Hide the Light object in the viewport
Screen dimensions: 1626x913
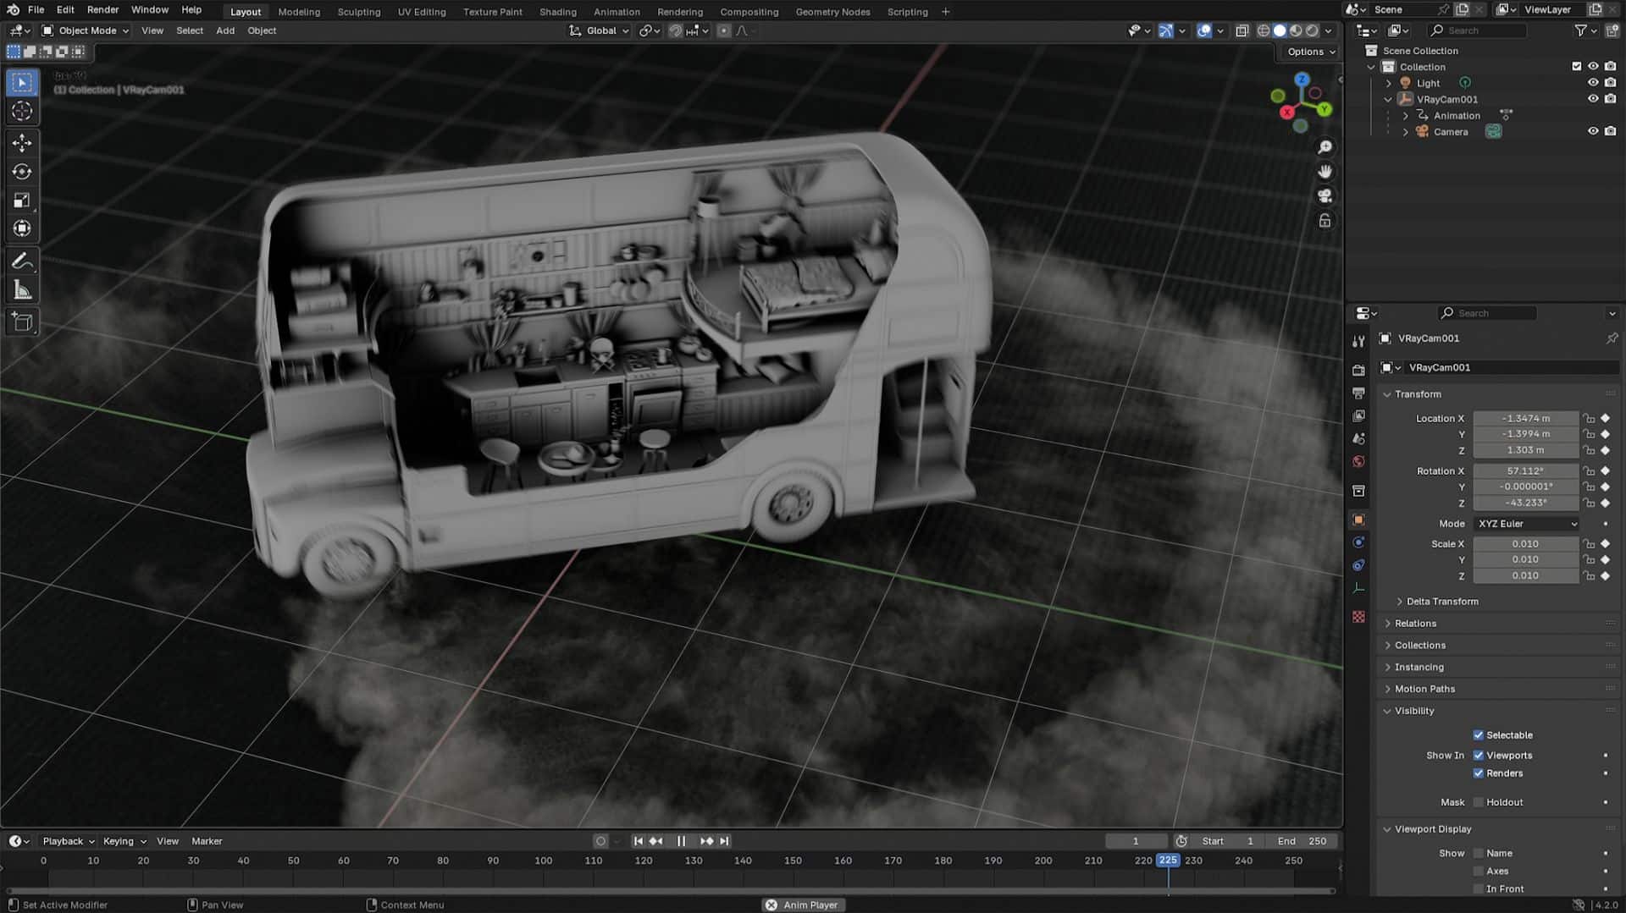1594,83
